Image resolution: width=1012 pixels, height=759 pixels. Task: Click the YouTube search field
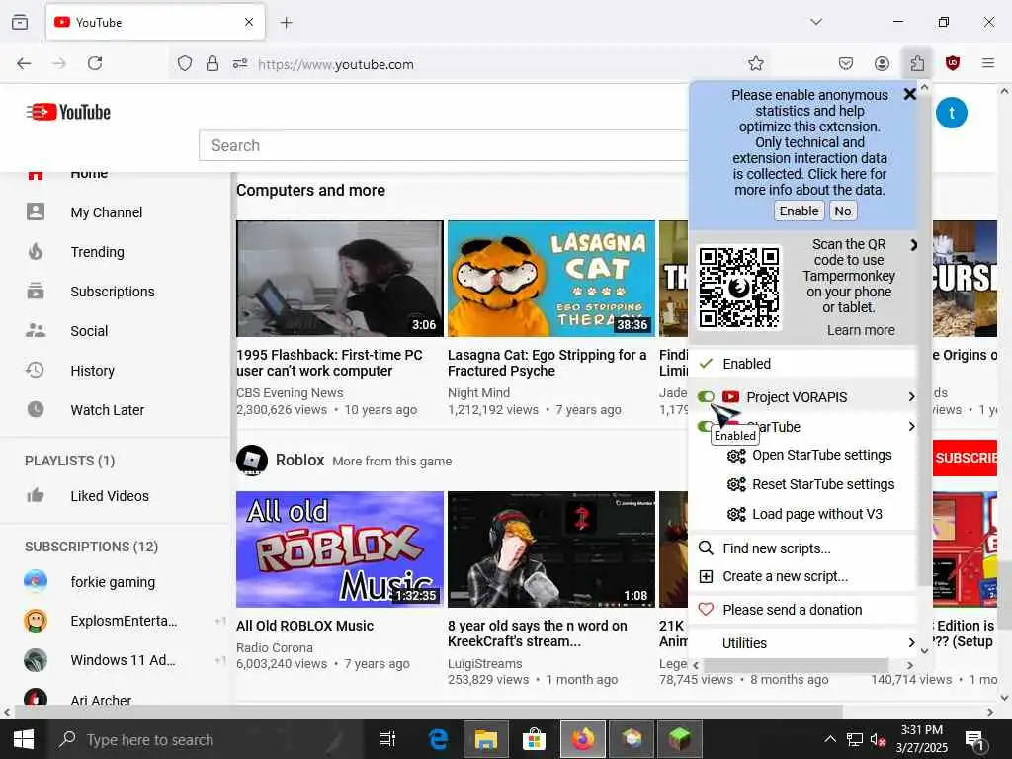tap(444, 145)
